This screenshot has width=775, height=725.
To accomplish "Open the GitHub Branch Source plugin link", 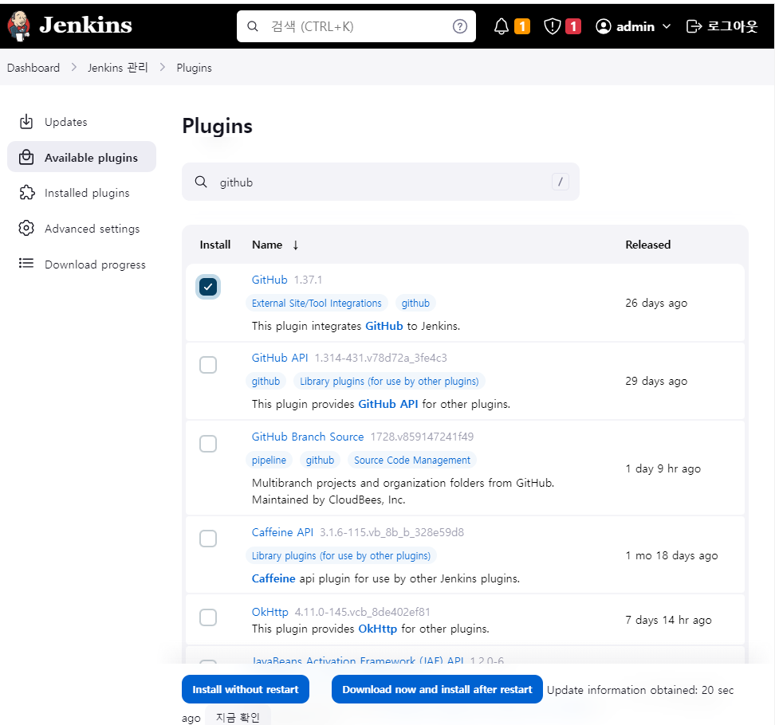I will click(308, 437).
